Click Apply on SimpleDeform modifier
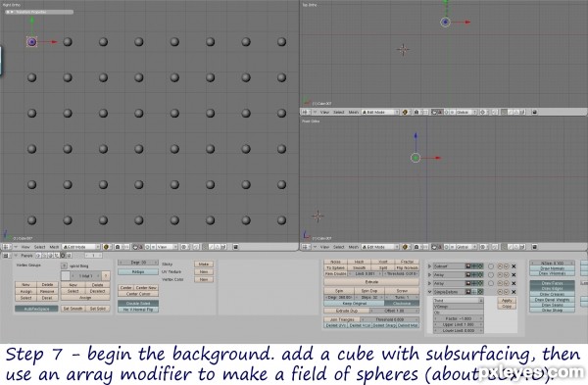Viewport: 588px width, 385px height. click(x=507, y=301)
